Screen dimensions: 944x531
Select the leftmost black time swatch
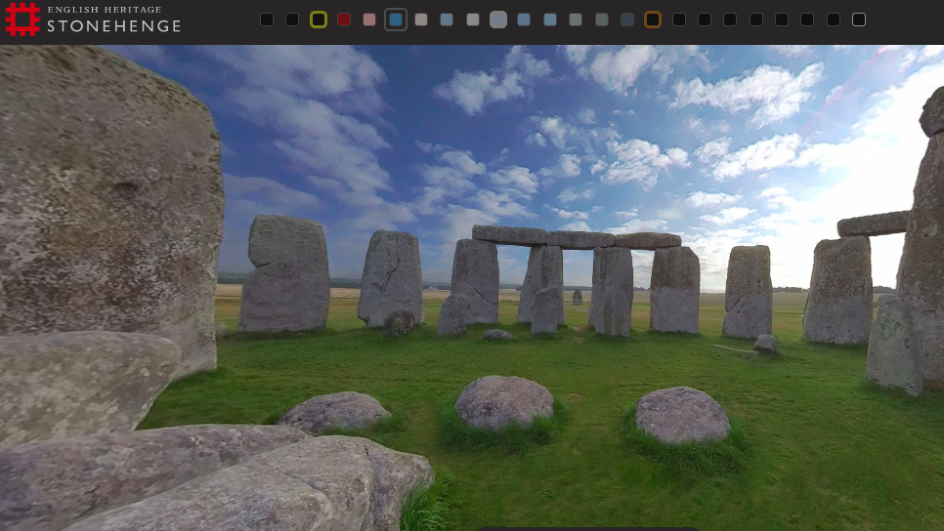(x=267, y=20)
